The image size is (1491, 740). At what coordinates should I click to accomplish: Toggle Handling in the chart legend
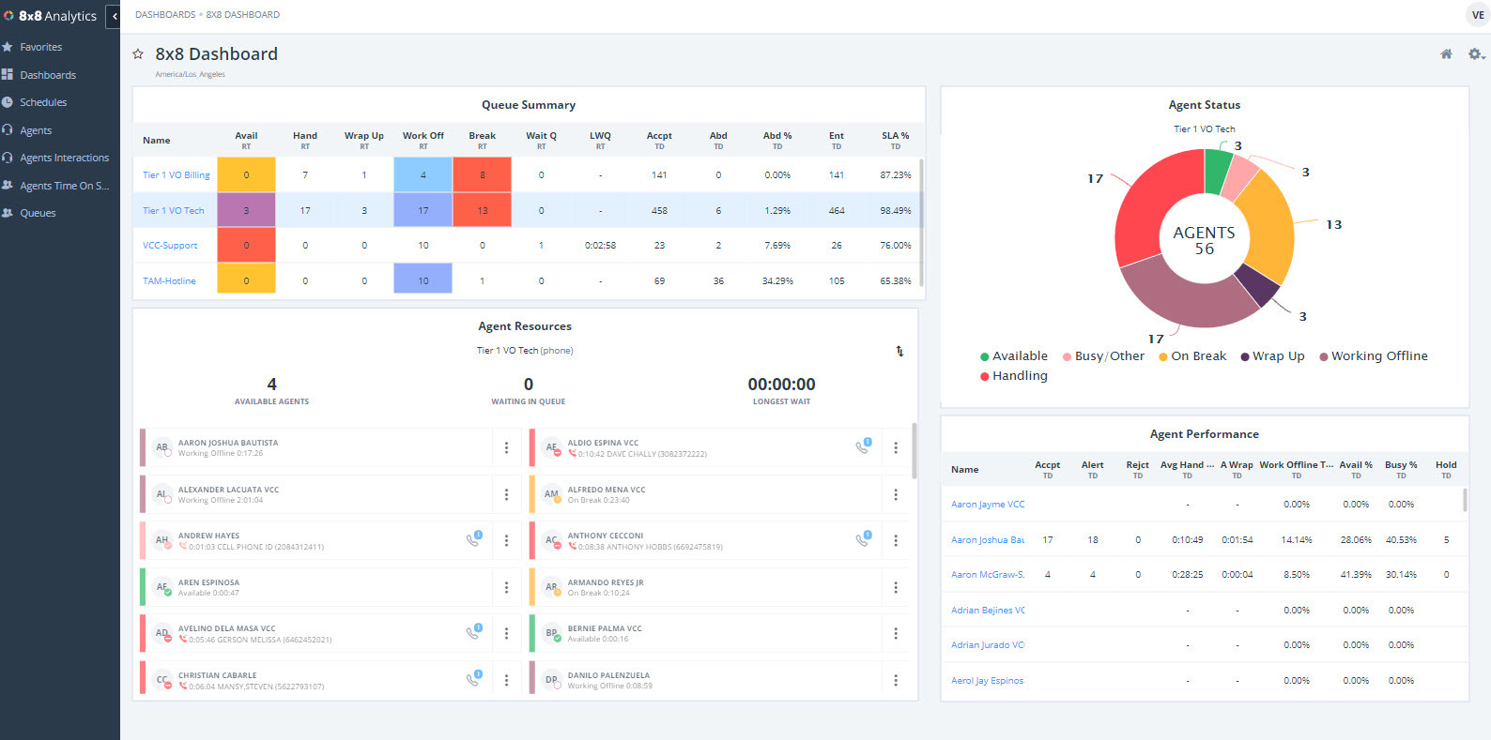1014,376
